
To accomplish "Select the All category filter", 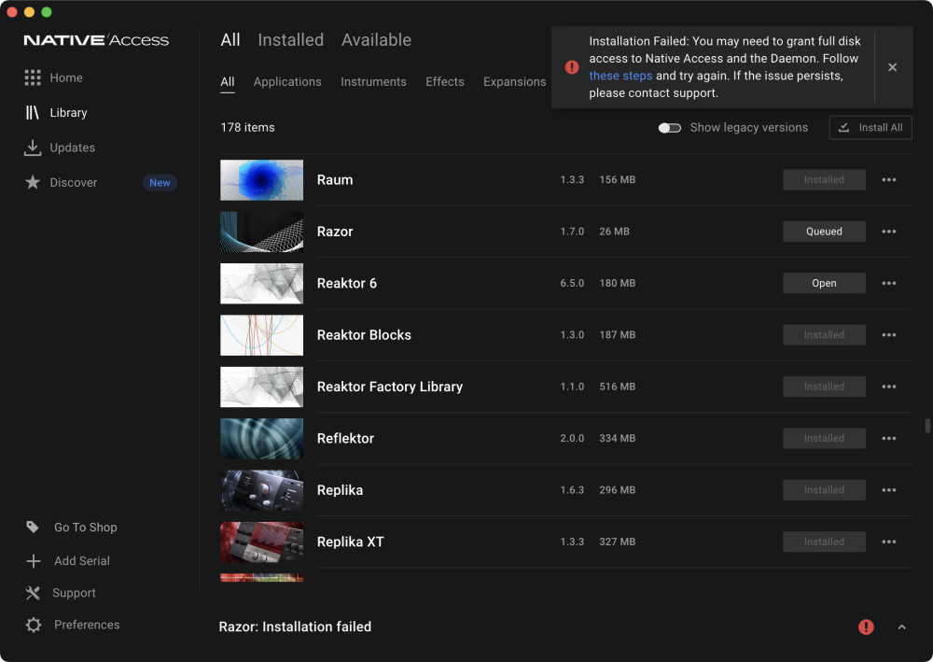I will (x=228, y=81).
